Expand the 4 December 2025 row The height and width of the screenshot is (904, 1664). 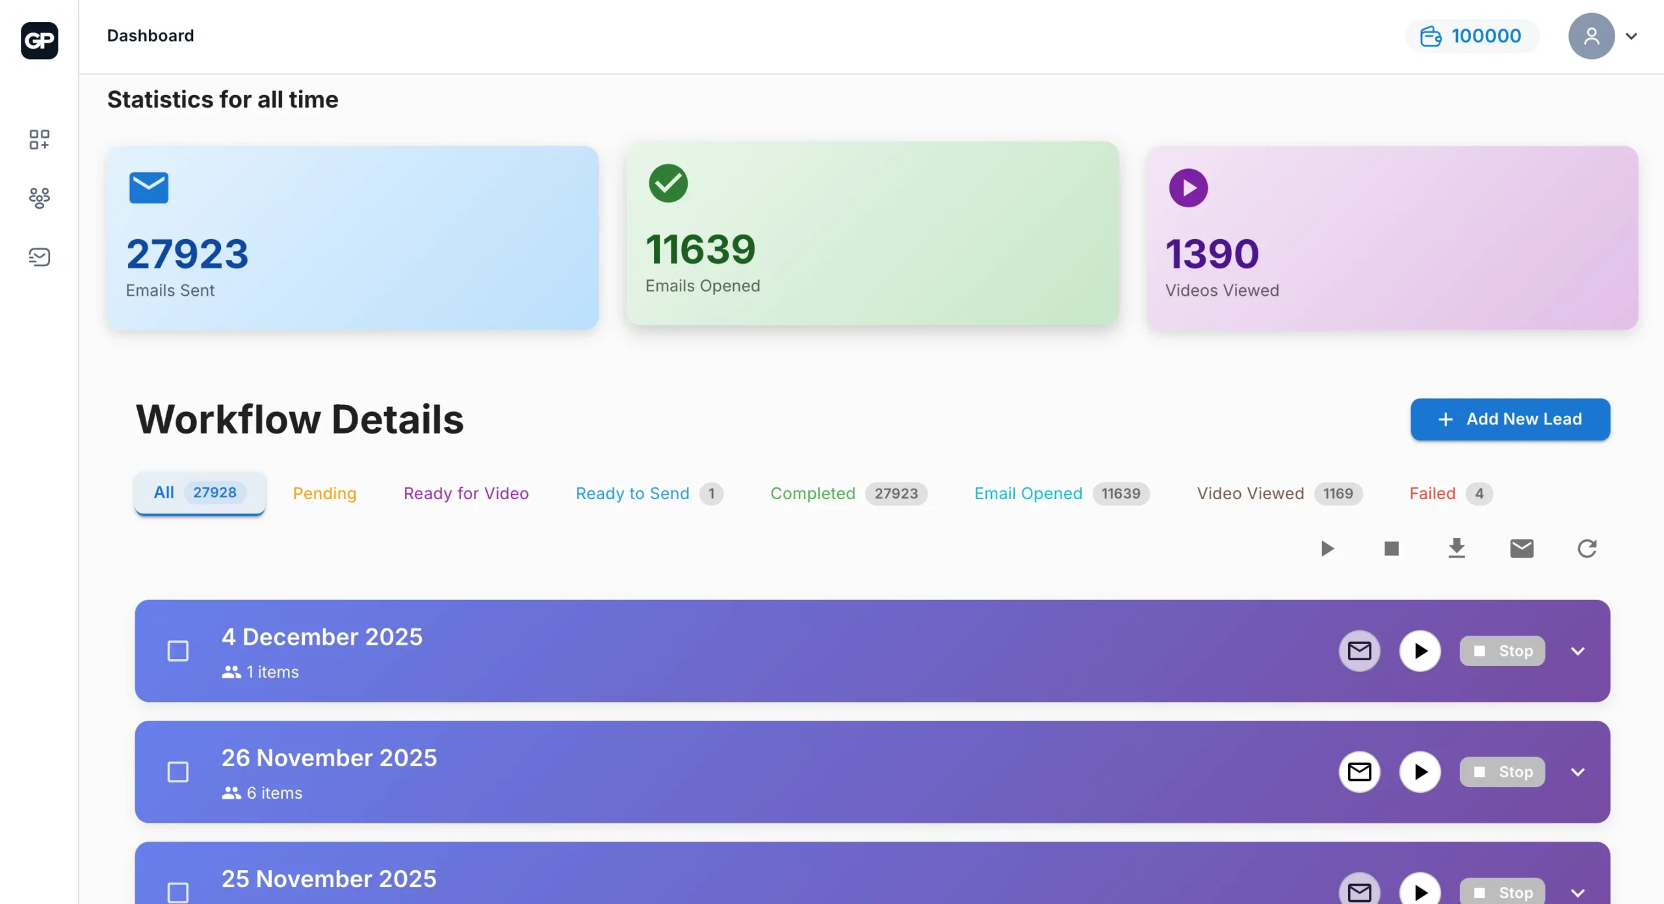(1578, 651)
